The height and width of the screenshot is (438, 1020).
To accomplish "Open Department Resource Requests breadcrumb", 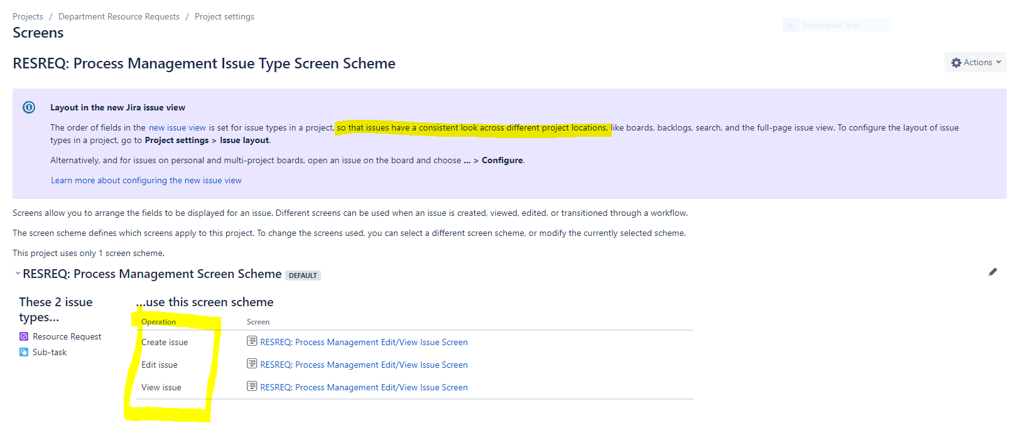I will point(119,16).
